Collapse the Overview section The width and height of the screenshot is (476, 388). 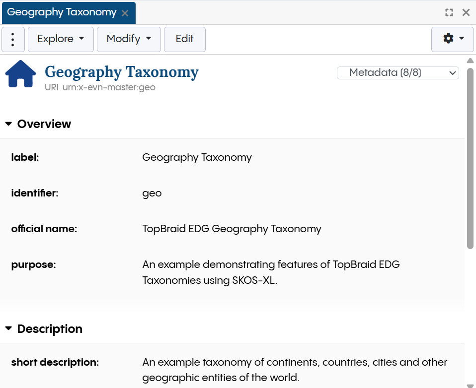(x=8, y=124)
